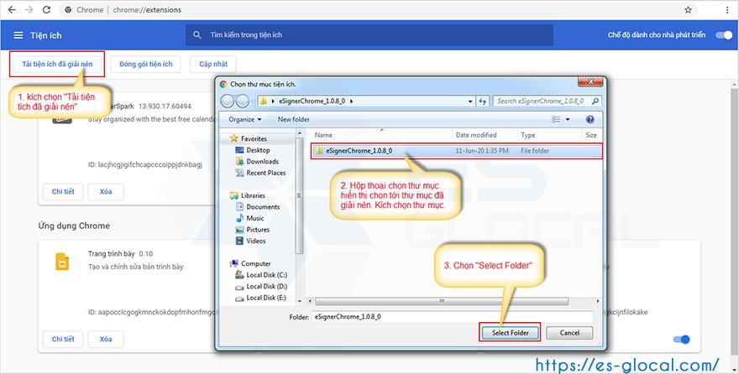
Task: Click the refresh button next to the path bar
Action: click(483, 101)
